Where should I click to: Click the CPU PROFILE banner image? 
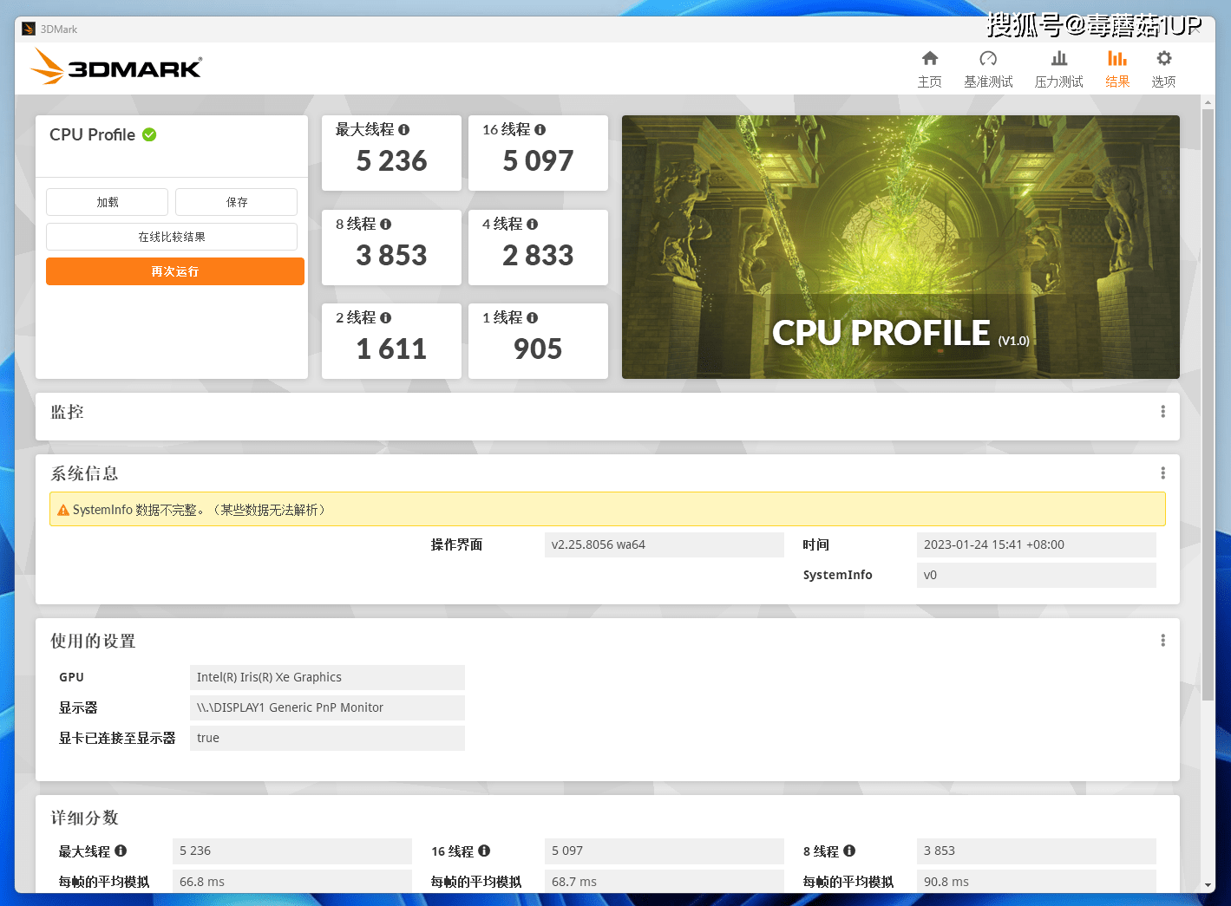(900, 247)
